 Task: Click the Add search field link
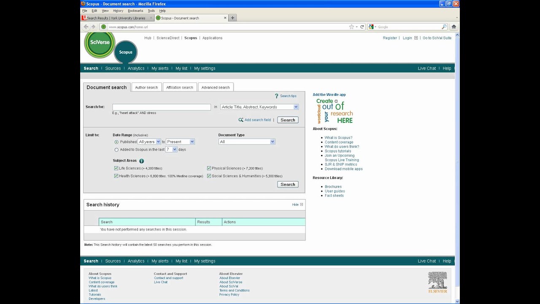[x=258, y=120]
